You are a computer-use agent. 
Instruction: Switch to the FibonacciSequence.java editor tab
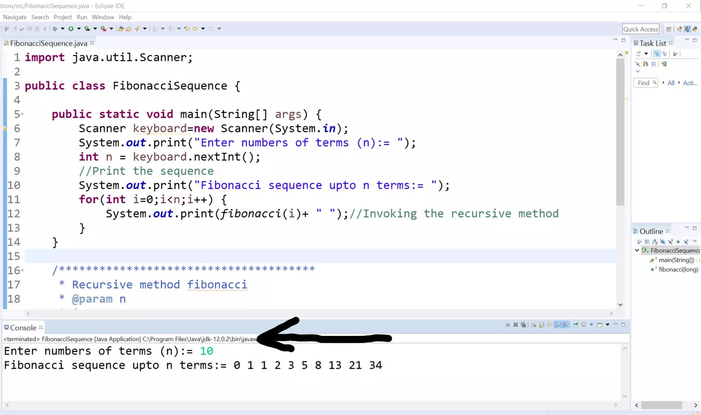[x=47, y=43]
